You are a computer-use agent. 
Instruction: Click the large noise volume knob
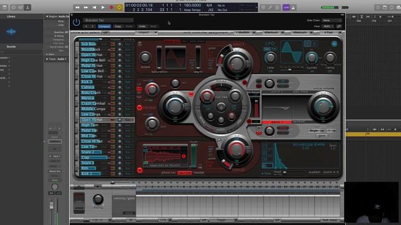175,106
